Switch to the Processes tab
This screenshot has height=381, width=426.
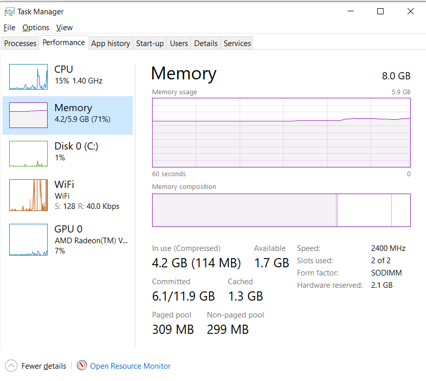pyautogui.click(x=20, y=43)
